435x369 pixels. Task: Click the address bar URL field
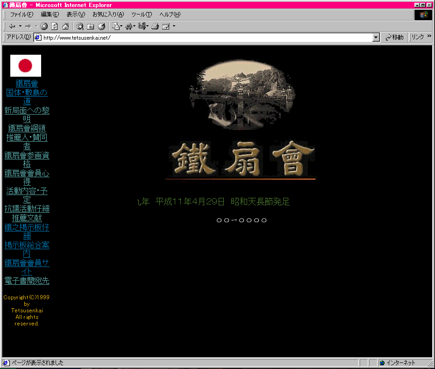point(206,38)
